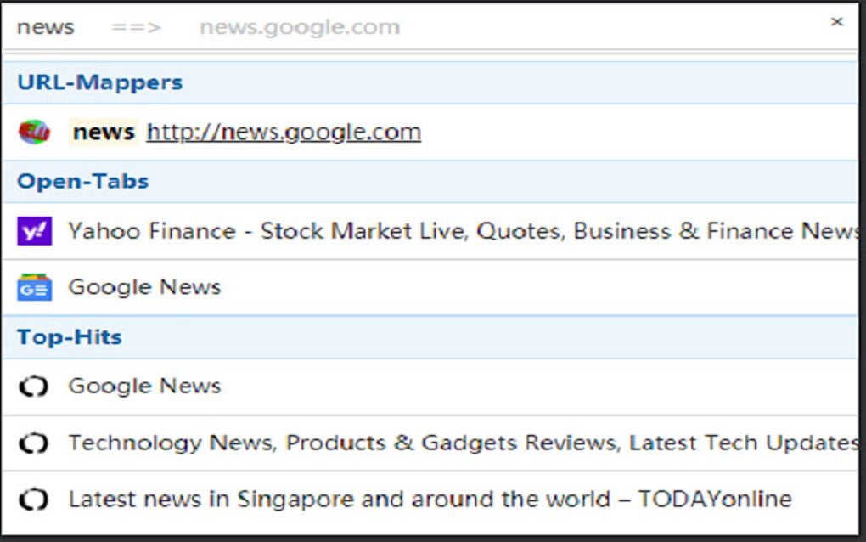Switch to the Google News open tab

pos(143,286)
